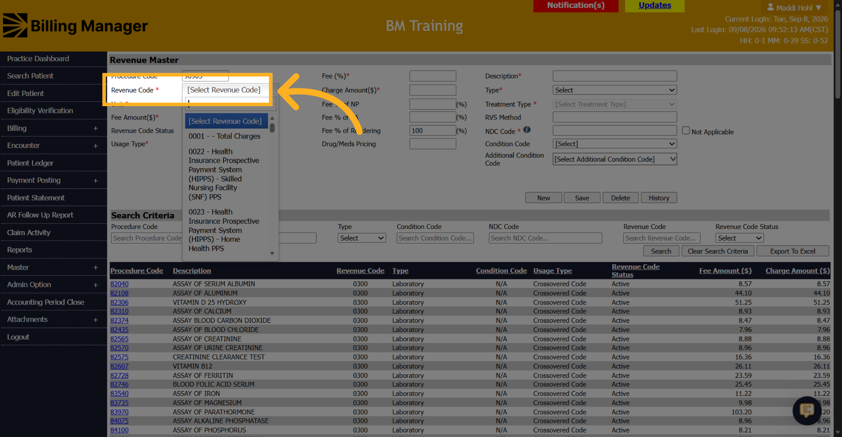This screenshot has height=437, width=842.
Task: Expand the Billing menu plus icon
Action: point(95,128)
